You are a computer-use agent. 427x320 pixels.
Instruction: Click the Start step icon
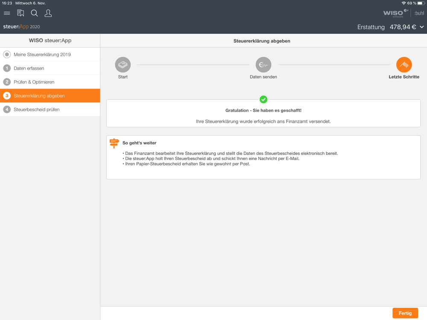123,65
